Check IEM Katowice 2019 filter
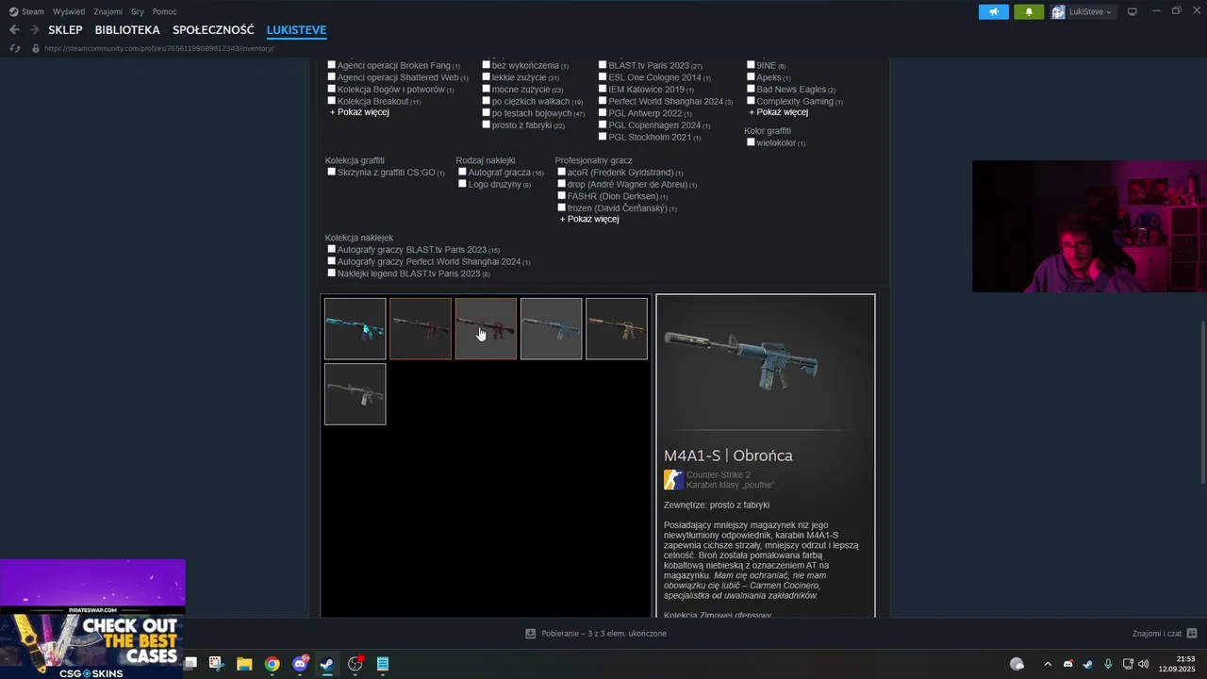The width and height of the screenshot is (1207, 679). pos(603,89)
